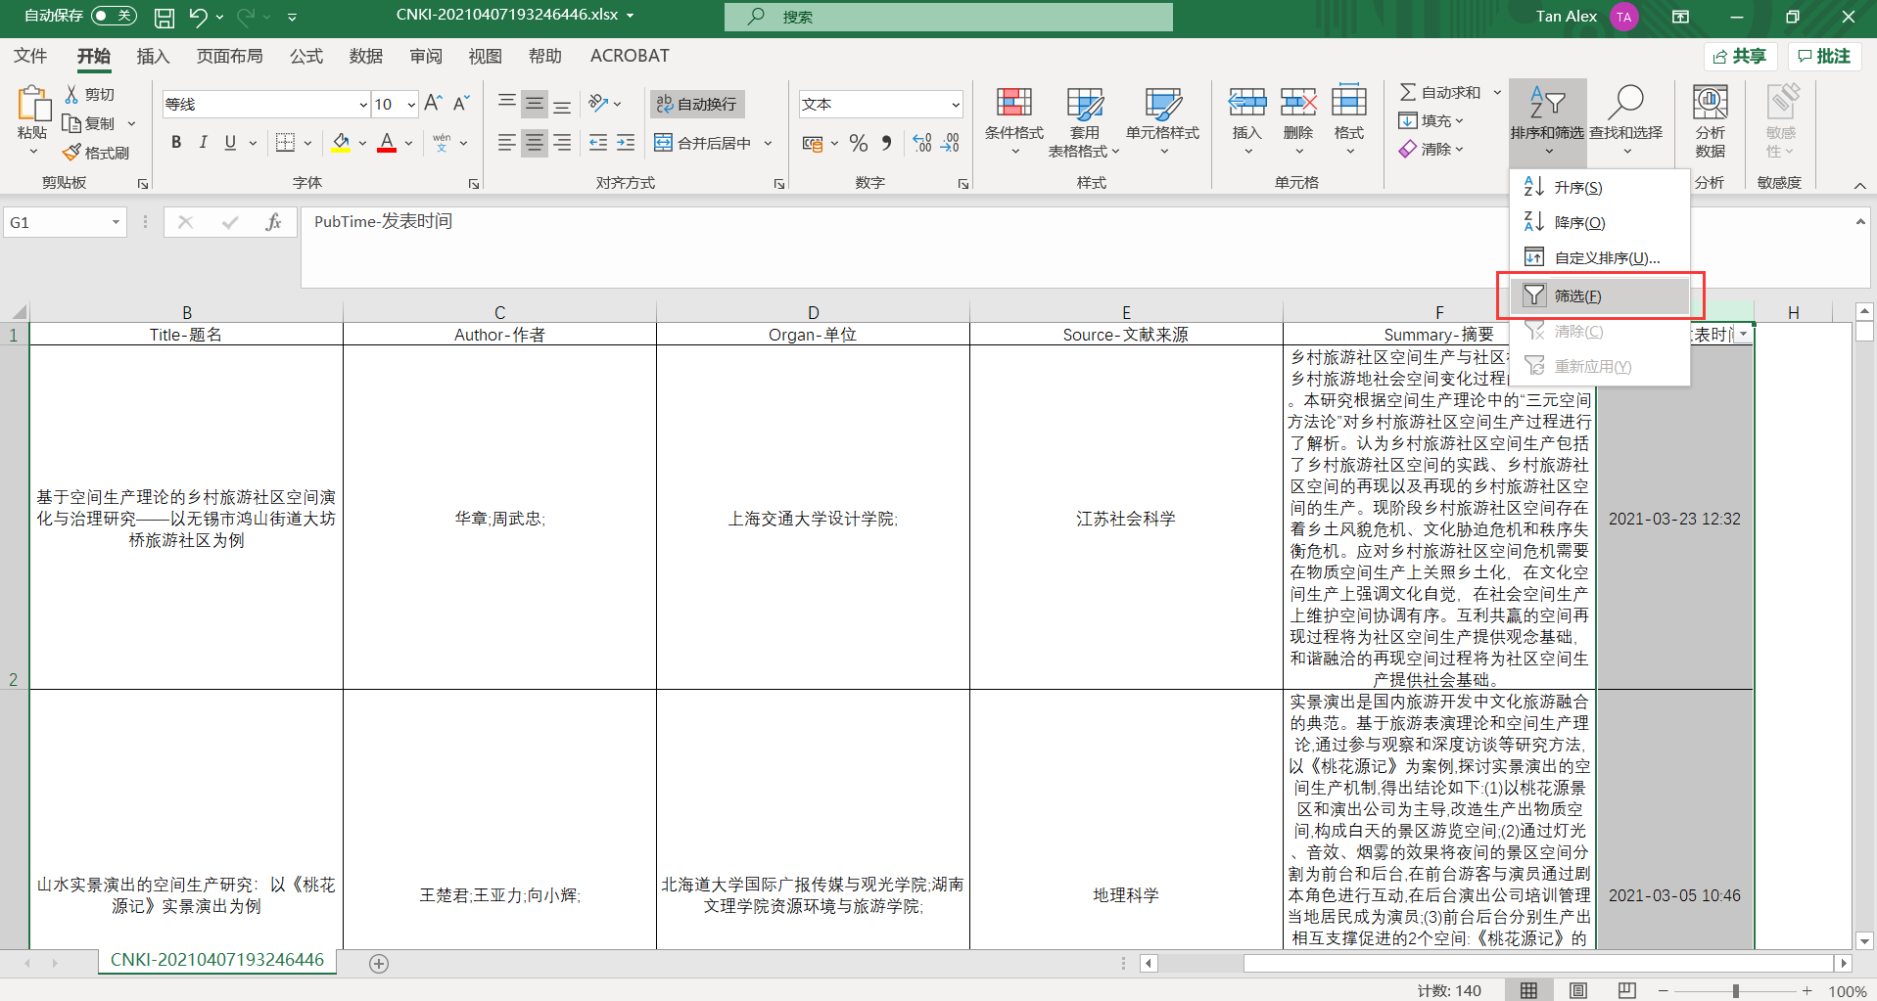Click the increase indent icon
Viewport: 1877px width, 1001px height.
coord(626,143)
